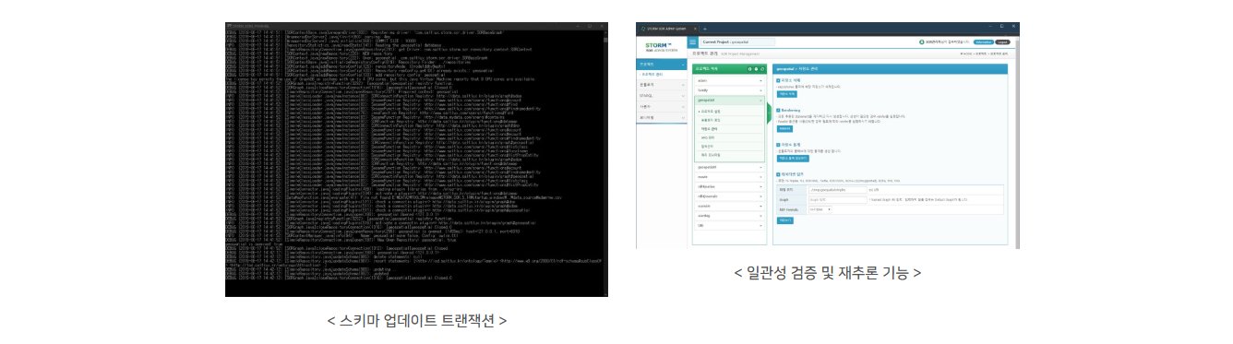Click the refresh icon in project list header
Image resolution: width=1233 pixels, height=344 pixels.
tap(762, 69)
